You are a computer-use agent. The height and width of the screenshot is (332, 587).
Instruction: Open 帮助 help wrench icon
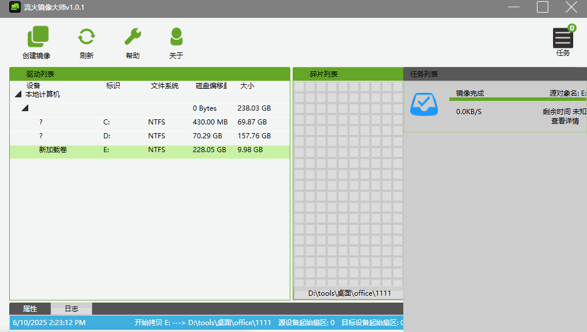[x=132, y=37]
